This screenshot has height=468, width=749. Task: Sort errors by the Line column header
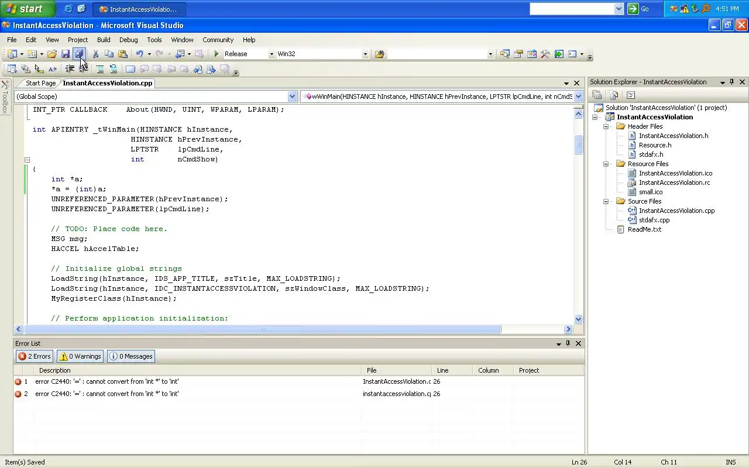pyautogui.click(x=452, y=370)
